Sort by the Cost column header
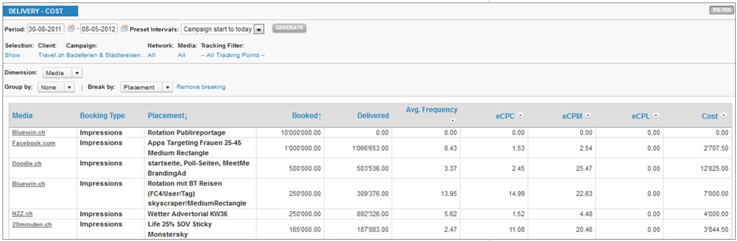 [709, 116]
